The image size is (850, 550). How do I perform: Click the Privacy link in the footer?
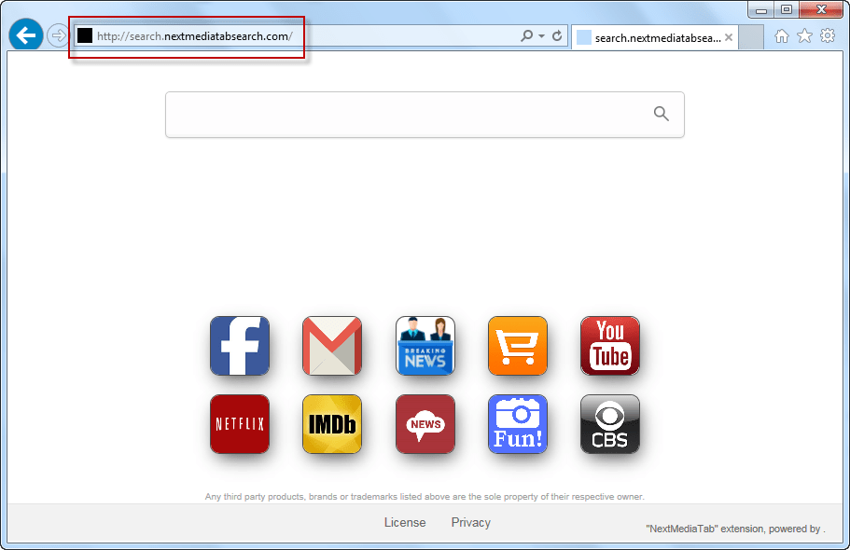pos(470,522)
